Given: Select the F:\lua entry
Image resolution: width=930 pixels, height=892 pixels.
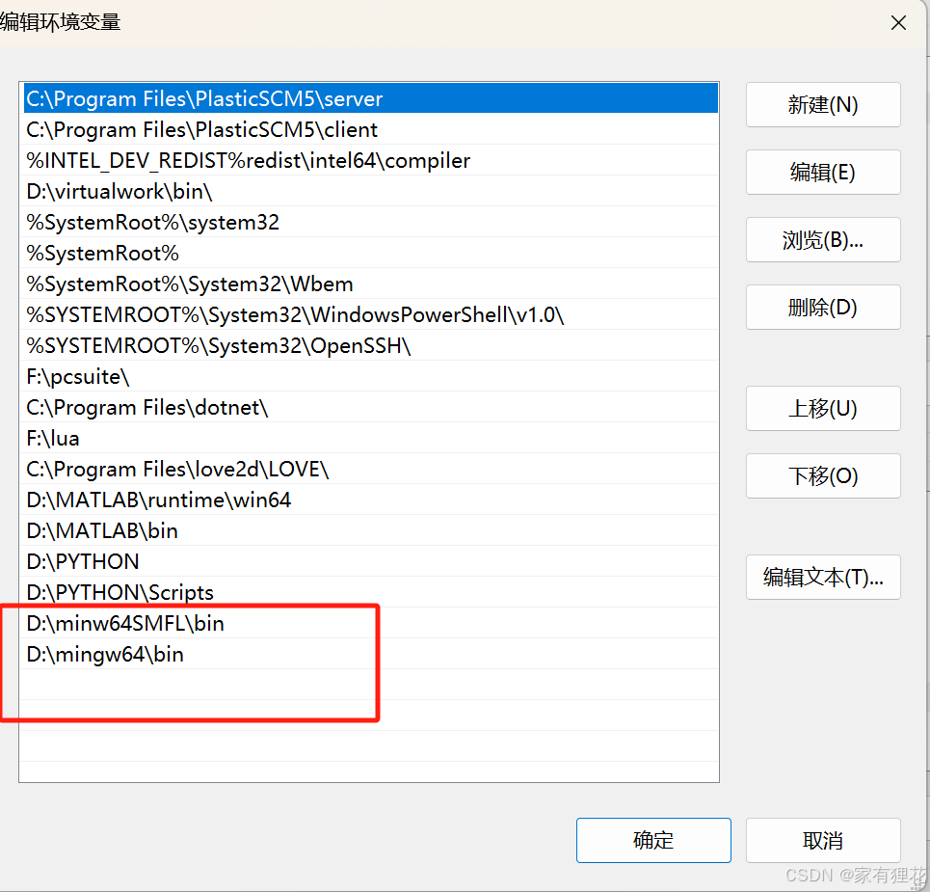Looking at the screenshot, I should [x=370, y=438].
